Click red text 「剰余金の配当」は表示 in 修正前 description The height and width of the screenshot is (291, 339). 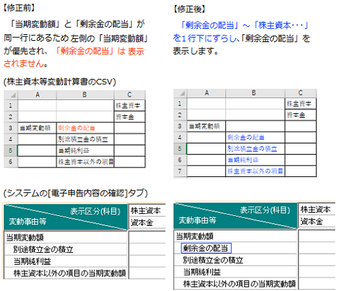(100, 52)
